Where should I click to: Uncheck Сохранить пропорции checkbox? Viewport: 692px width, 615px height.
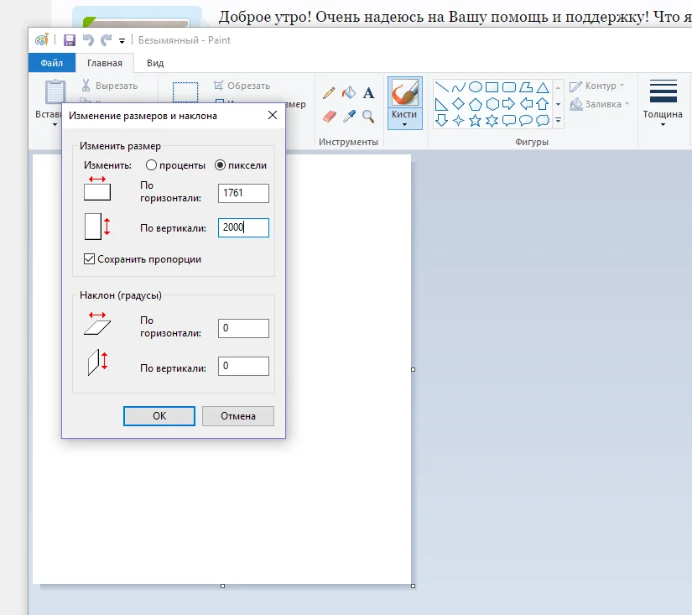coord(89,259)
